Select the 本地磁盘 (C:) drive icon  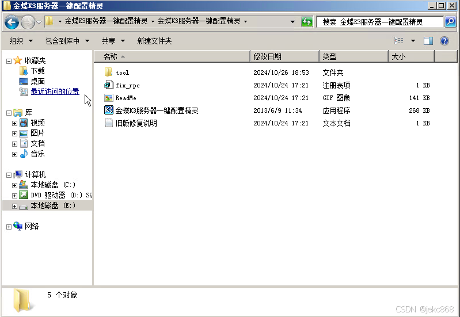[24, 185]
